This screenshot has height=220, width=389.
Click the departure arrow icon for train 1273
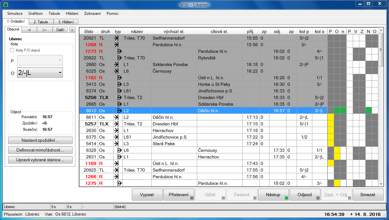119,51
